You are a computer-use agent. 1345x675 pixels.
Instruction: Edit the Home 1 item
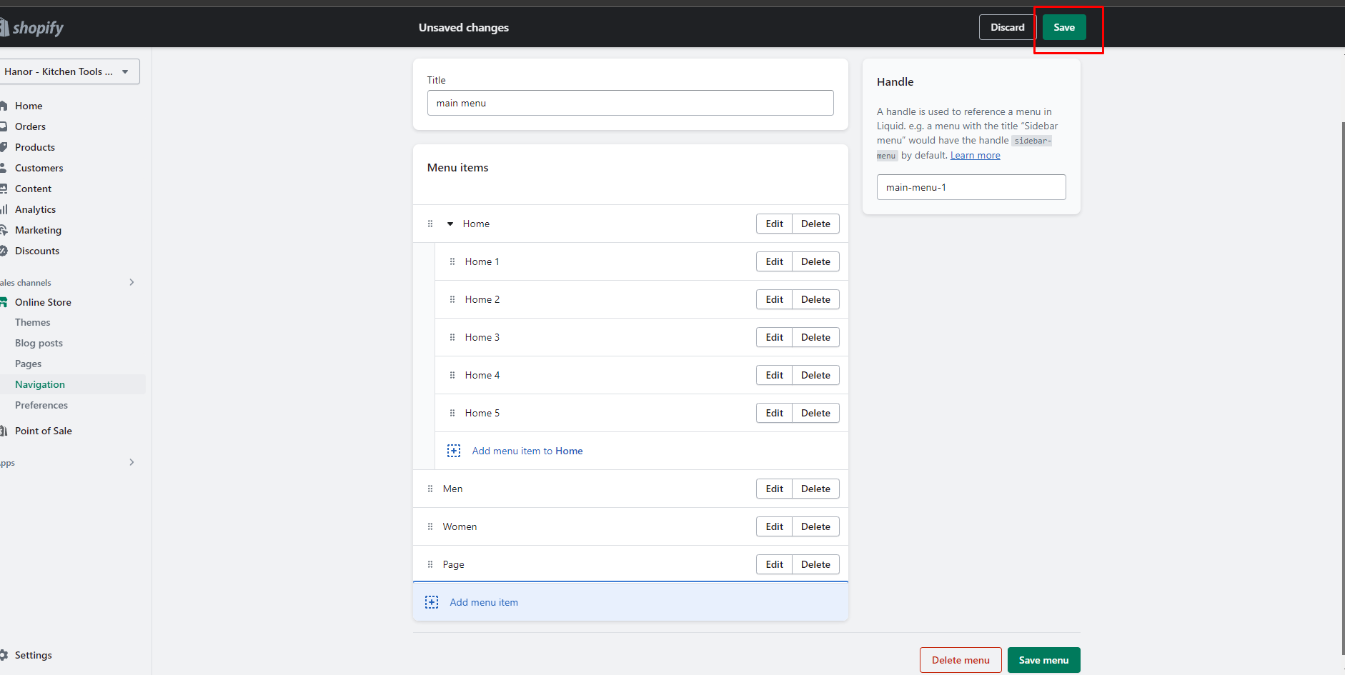[x=774, y=261]
